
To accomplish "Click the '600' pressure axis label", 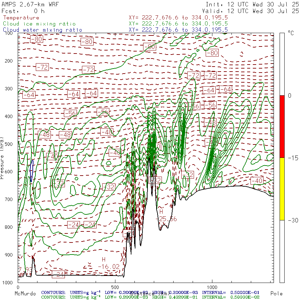I will [8, 172].
